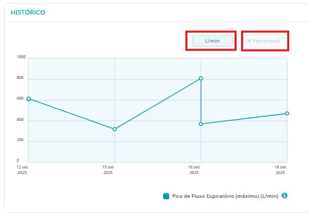Image resolution: width=309 pixels, height=213 pixels.
Task: Select the 12 set data point marker
Action: (x=28, y=99)
